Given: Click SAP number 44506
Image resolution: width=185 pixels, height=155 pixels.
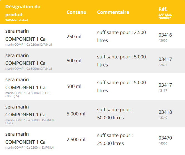Looking at the screenshot, I should point(163,143).
